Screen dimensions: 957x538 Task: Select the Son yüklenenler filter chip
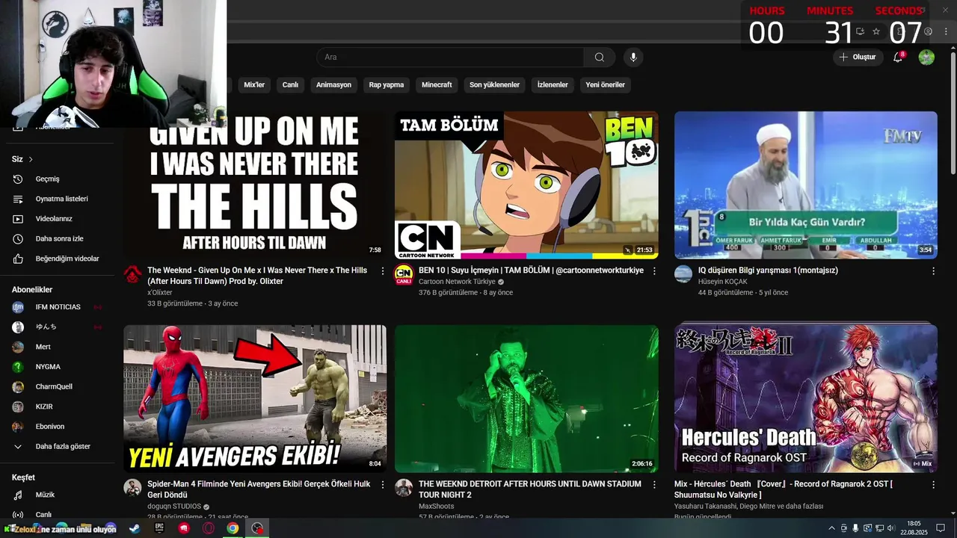(494, 85)
